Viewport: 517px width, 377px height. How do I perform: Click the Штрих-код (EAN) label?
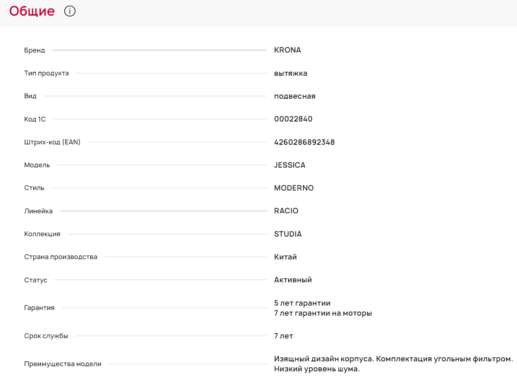click(x=52, y=142)
